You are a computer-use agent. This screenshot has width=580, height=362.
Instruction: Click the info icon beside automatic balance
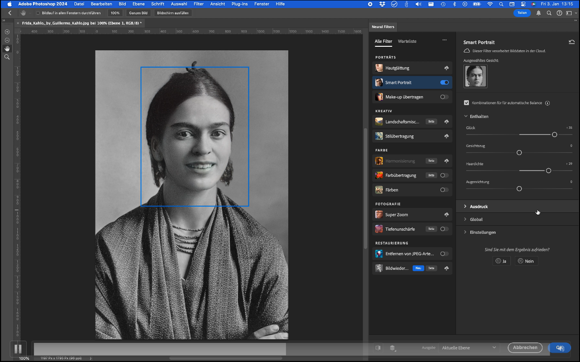tap(547, 103)
